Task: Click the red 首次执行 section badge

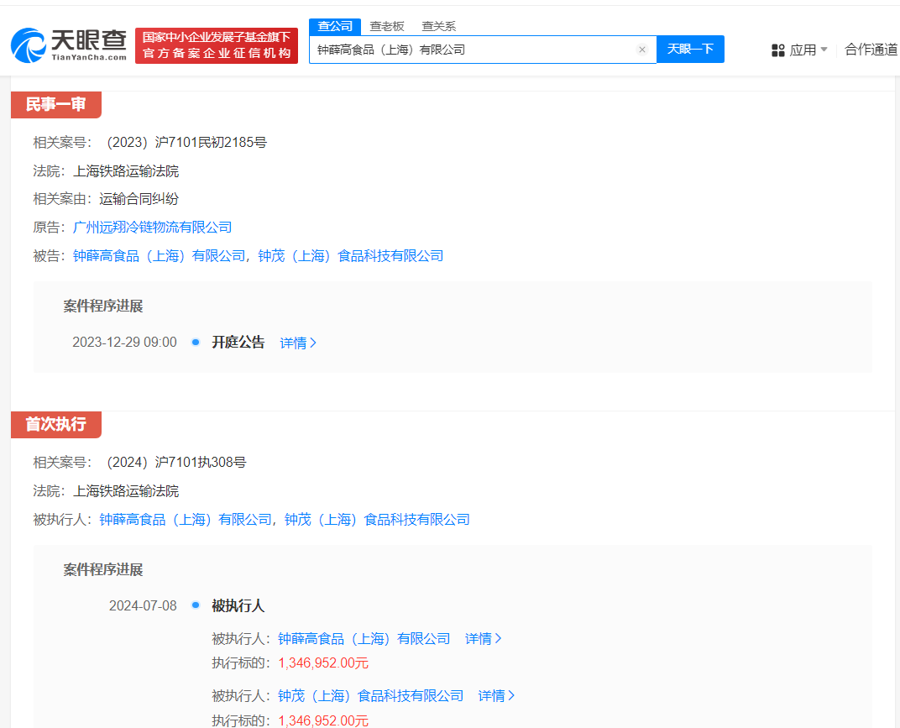Action: point(55,425)
